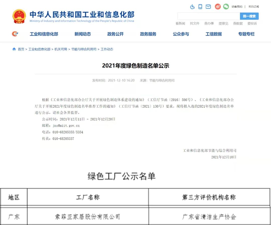Go to 节能与综合利用司 breadcrumb link
The height and width of the screenshot is (225, 271).
84,49
